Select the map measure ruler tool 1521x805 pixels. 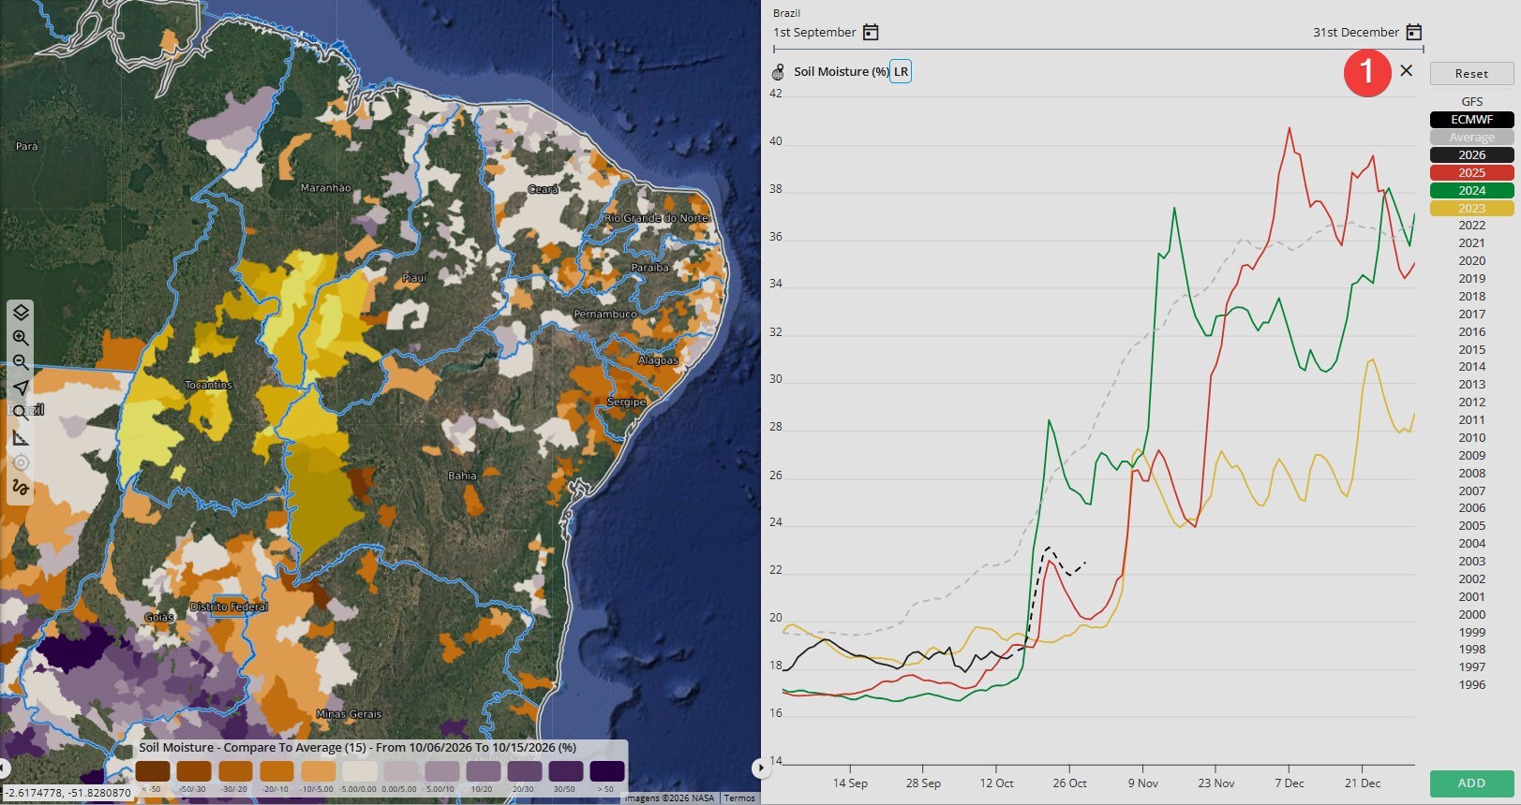(21, 437)
